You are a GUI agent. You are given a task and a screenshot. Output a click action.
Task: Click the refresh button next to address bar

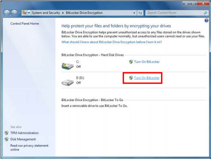coord(140,13)
